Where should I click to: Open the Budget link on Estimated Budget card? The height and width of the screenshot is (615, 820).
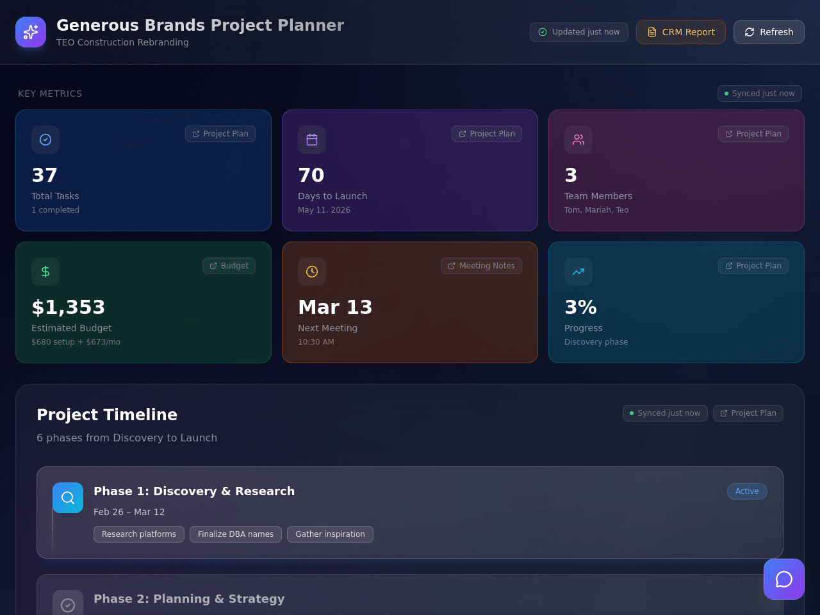pos(229,266)
